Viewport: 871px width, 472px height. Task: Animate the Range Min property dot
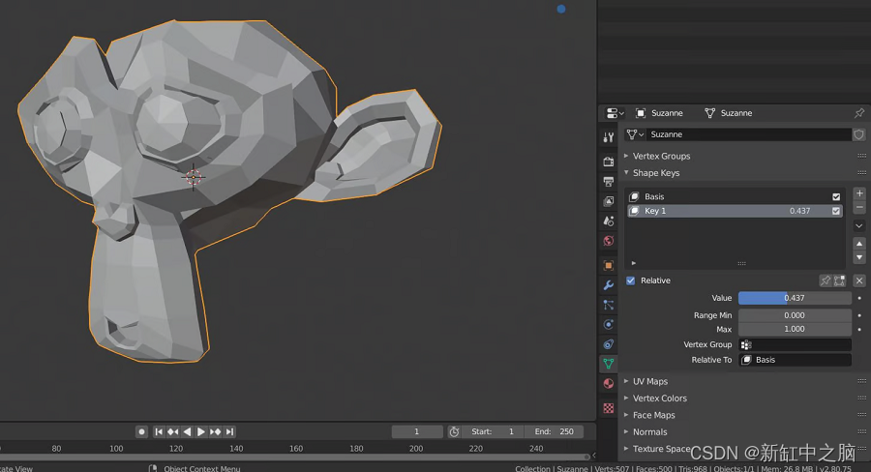860,315
